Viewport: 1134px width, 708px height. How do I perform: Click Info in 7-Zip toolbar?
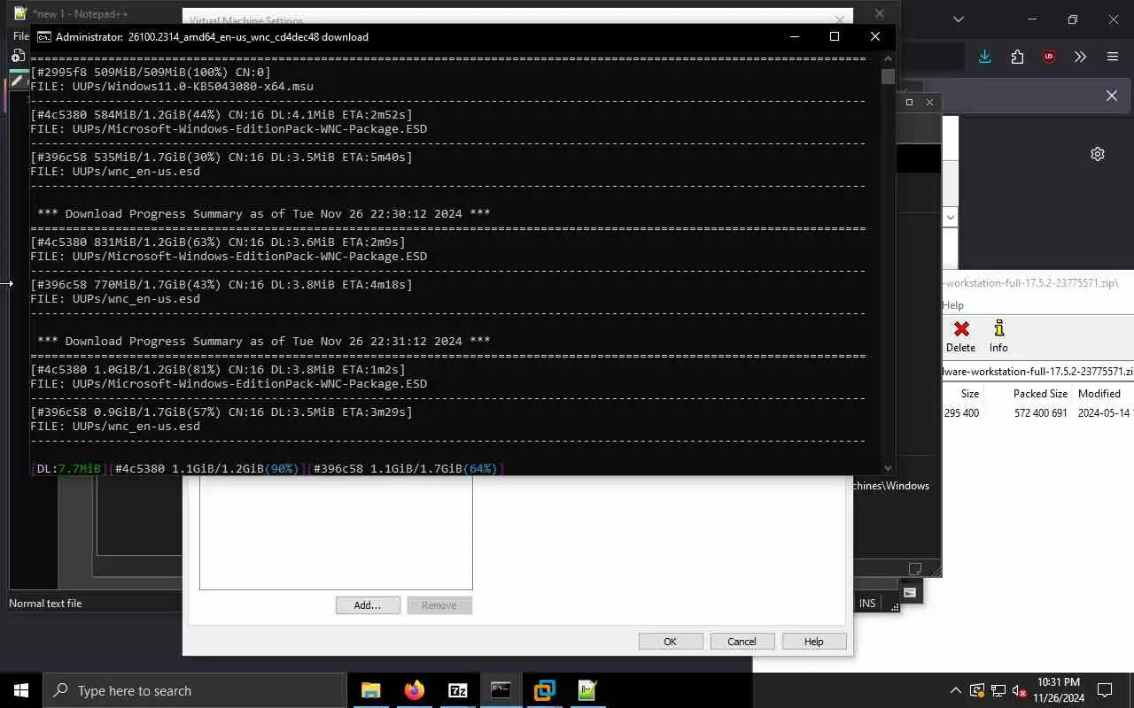pyautogui.click(x=998, y=337)
